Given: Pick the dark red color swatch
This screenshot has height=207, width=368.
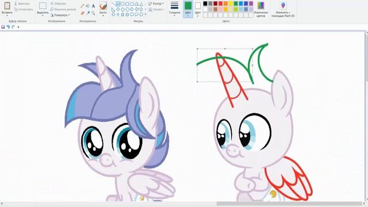Looking at the screenshot, I should [216, 3].
